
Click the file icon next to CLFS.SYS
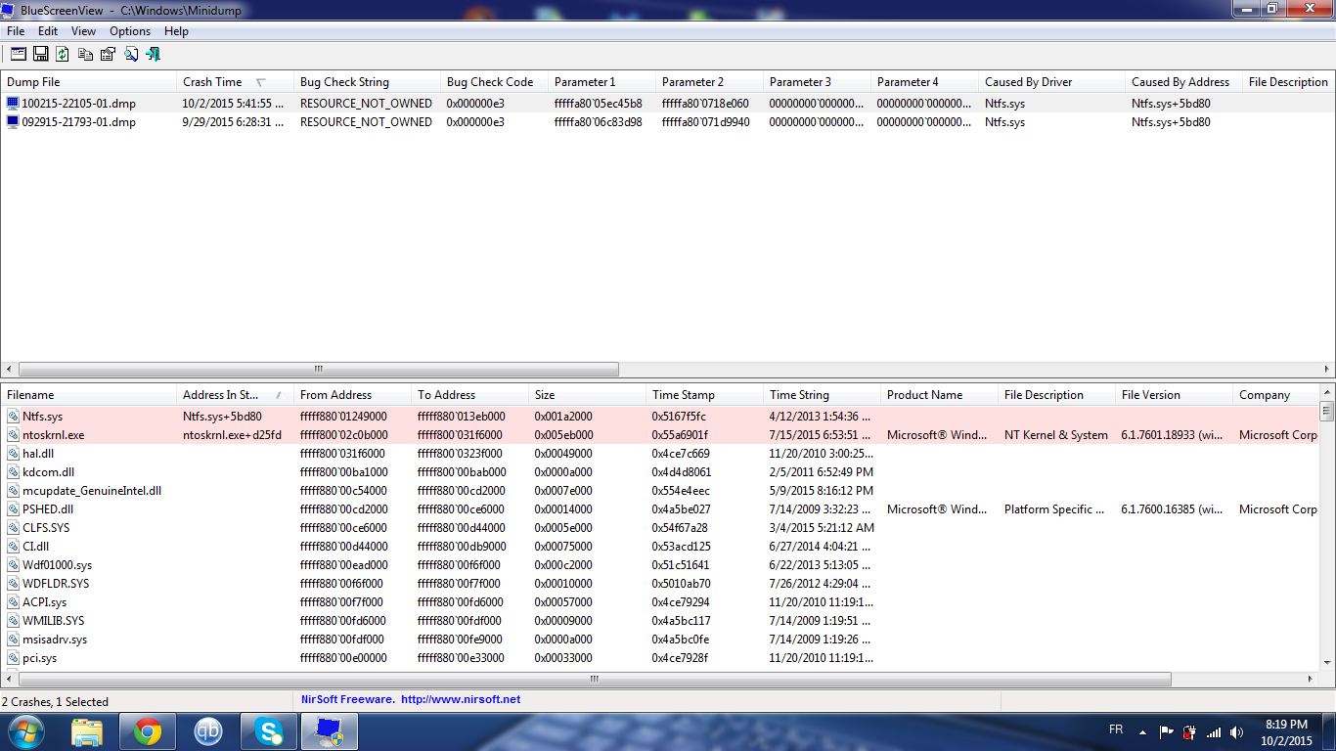(13, 528)
